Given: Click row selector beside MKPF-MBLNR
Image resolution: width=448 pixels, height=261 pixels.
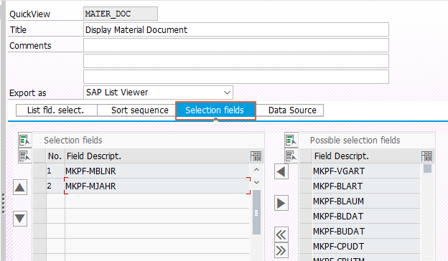Looking at the screenshot, I should pos(39,171).
